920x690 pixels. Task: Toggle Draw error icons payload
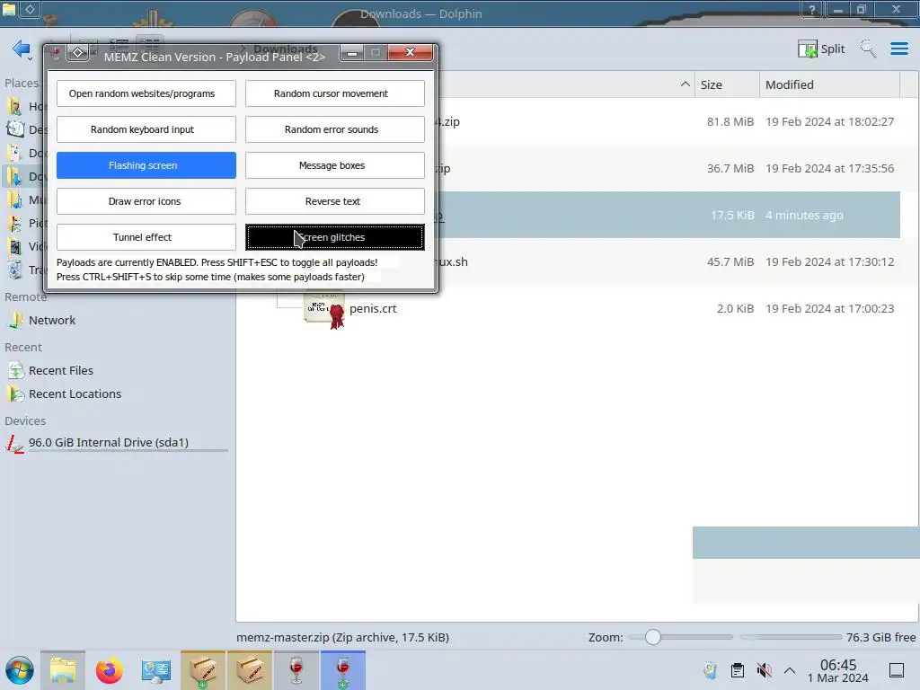click(x=146, y=201)
